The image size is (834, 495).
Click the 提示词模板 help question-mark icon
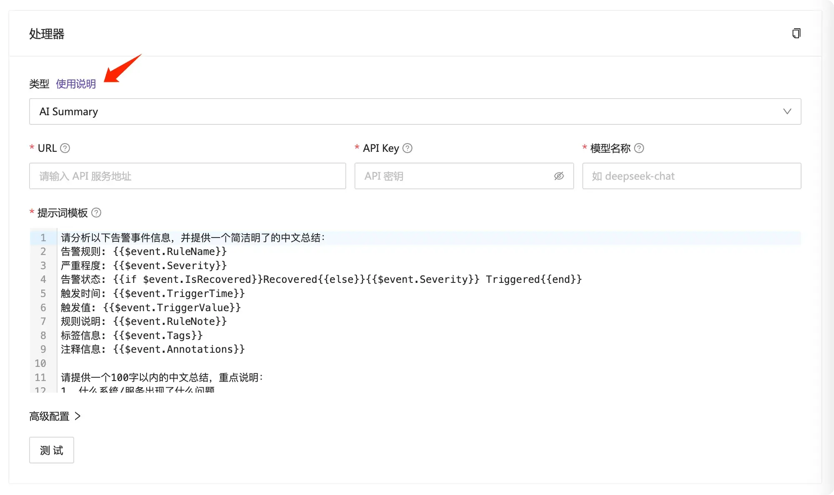click(x=96, y=213)
